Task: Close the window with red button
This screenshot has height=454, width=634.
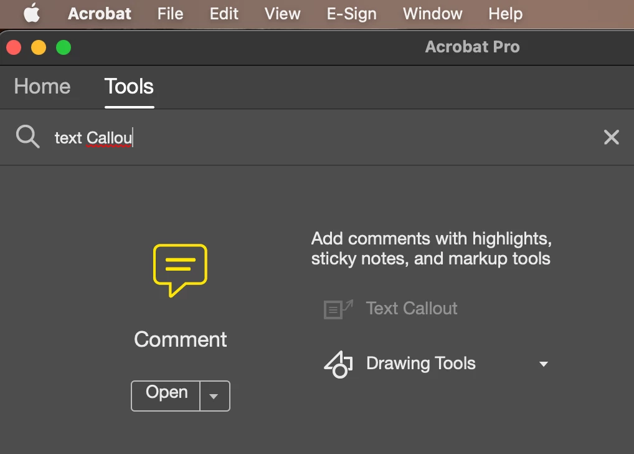Action: 14,47
